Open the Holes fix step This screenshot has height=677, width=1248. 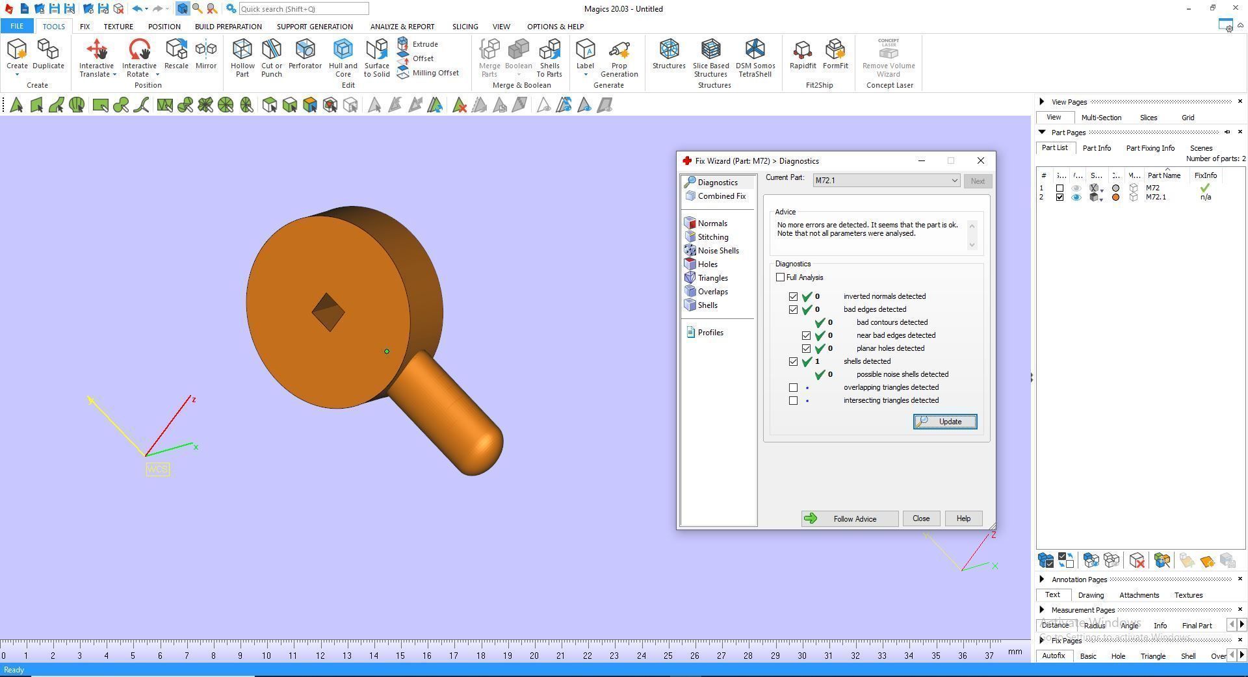click(x=701, y=264)
